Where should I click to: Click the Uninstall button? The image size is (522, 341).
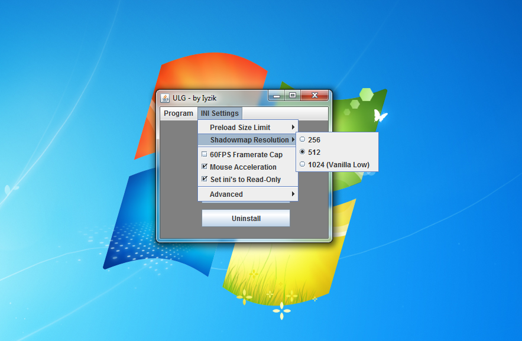pyautogui.click(x=246, y=218)
